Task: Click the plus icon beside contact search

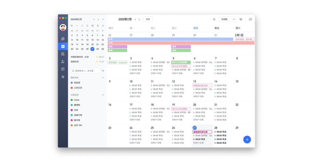Action: coord(103,71)
